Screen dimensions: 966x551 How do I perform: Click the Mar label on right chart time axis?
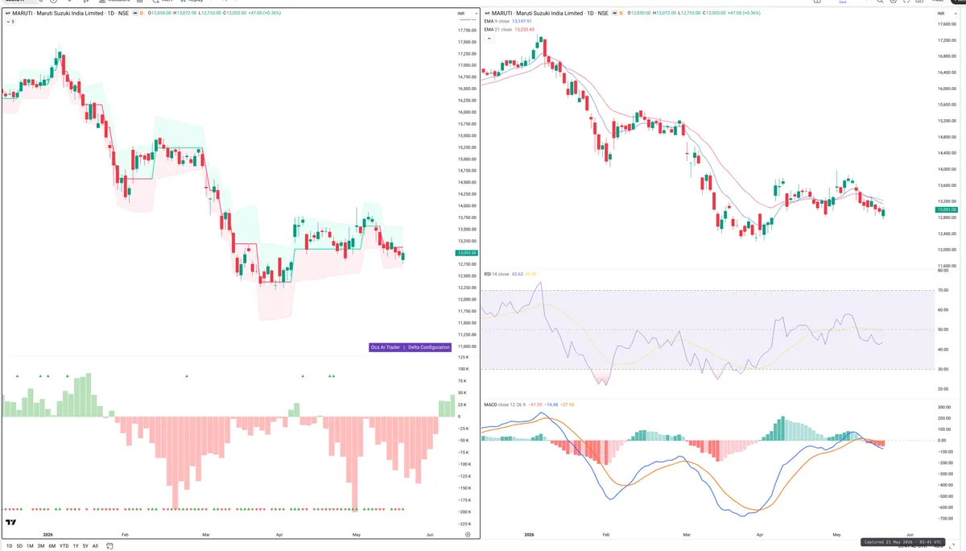(687, 534)
